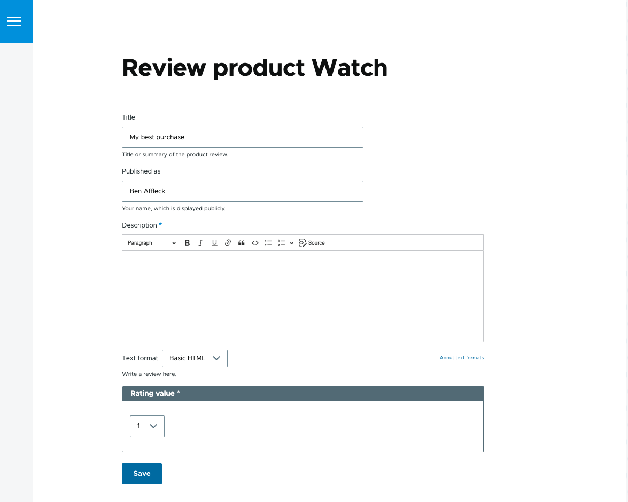This screenshot has height=502, width=628.
Task: Save the product review
Action: pos(142,473)
